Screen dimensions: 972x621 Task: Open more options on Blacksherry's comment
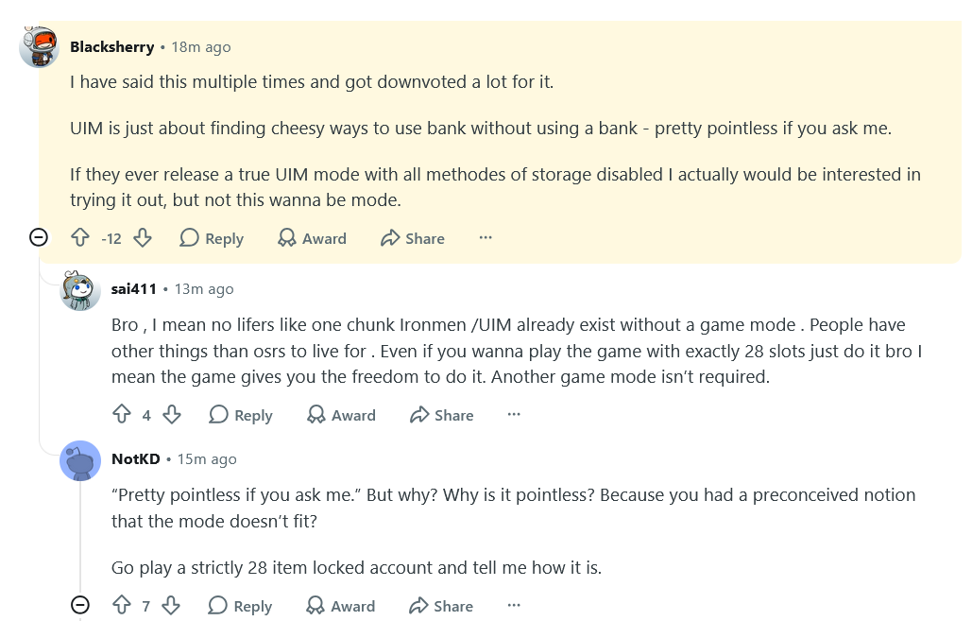[x=486, y=237]
